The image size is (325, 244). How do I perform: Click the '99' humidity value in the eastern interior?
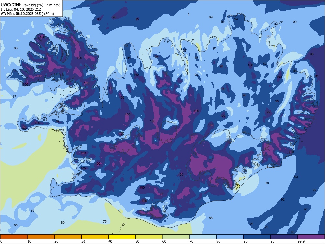coord(268,112)
